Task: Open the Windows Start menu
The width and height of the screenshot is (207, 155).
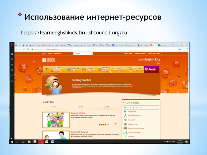Action: (12, 142)
